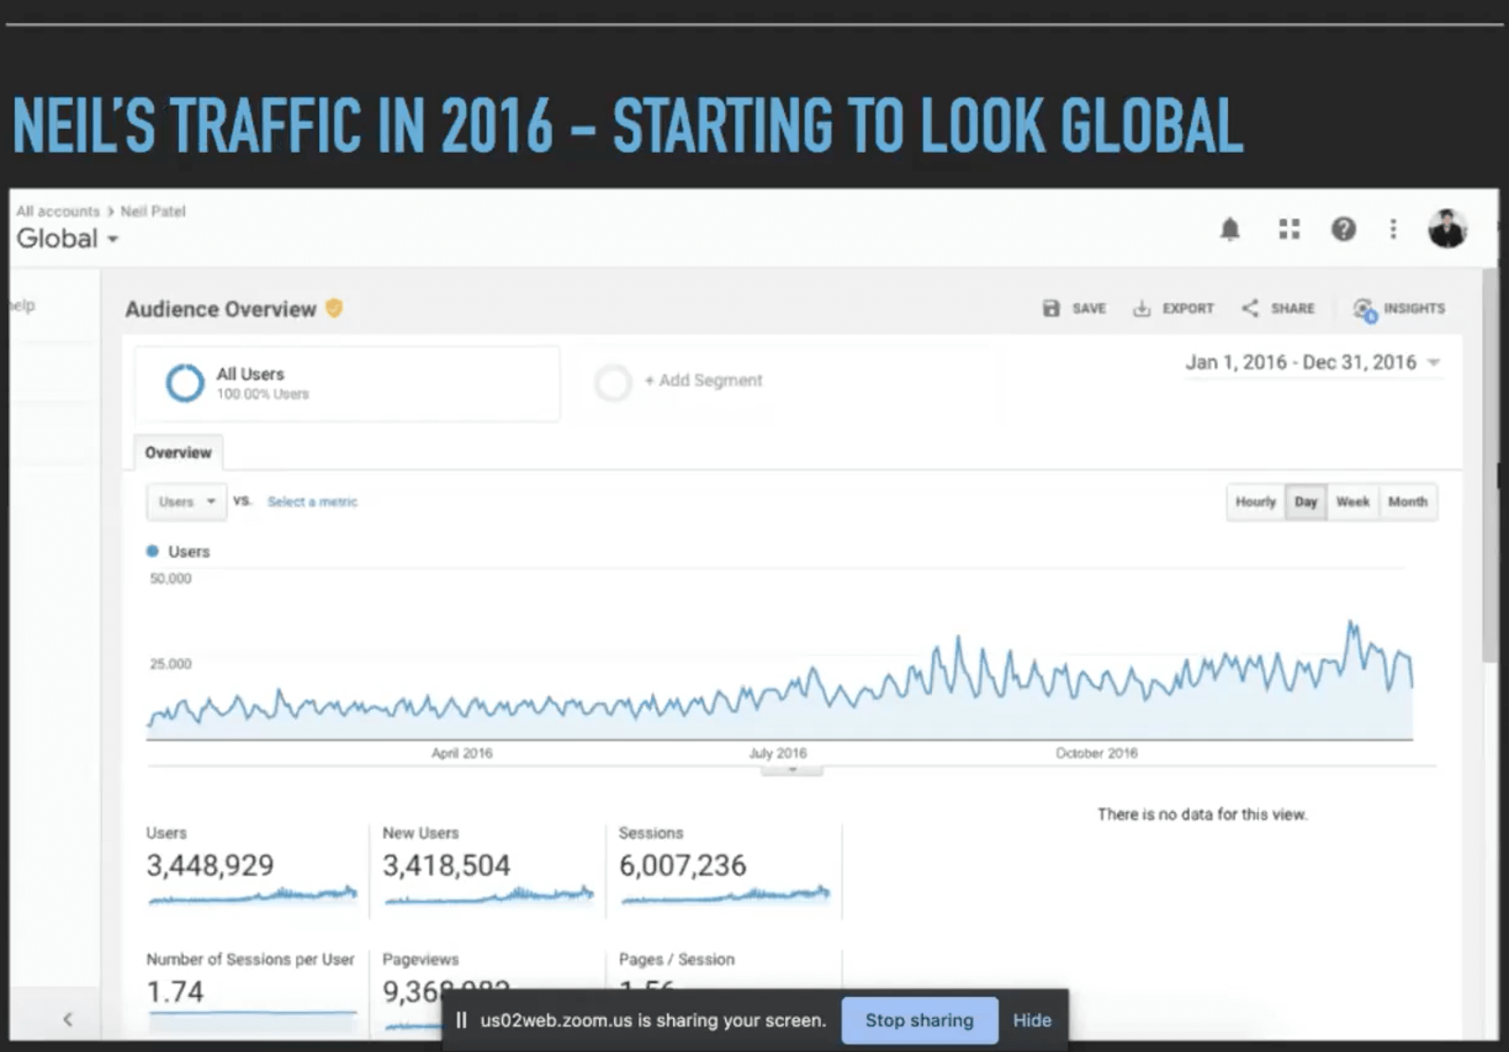This screenshot has width=1509, height=1052.
Task: Click the All accounts breadcrumb
Action: [58, 211]
